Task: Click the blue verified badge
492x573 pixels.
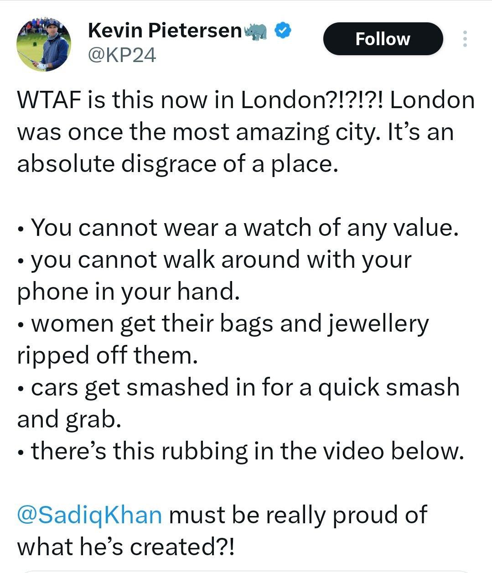Action: click(283, 31)
